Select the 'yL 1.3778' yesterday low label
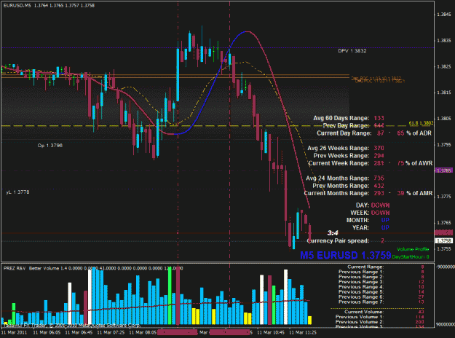The width and height of the screenshot is (455, 338). pyautogui.click(x=17, y=192)
